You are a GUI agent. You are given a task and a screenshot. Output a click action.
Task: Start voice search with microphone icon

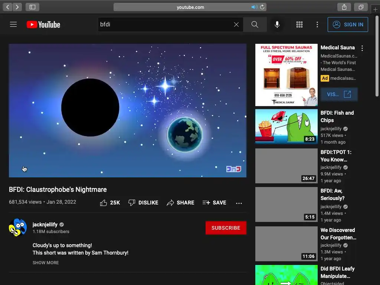click(277, 24)
